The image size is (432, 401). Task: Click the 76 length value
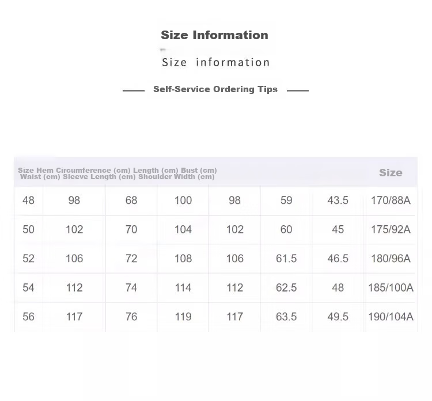coord(131,317)
